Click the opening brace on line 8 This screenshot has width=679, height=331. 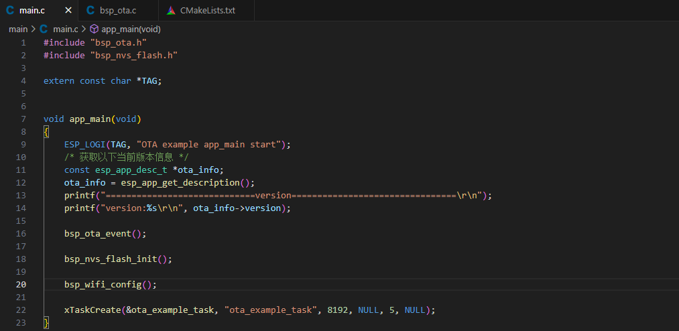coord(46,132)
